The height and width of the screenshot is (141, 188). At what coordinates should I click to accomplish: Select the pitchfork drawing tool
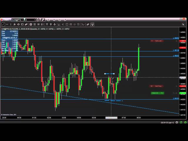pos(83,24)
